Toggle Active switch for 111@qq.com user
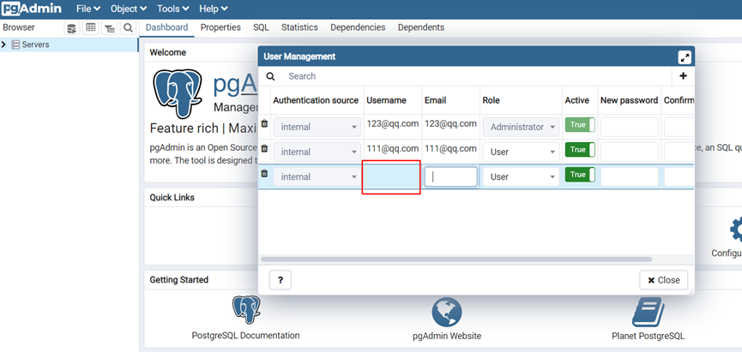Viewport: 742px width, 352px height. 580,150
